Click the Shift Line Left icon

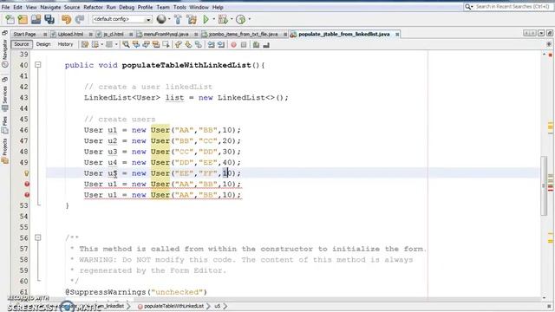211,44
